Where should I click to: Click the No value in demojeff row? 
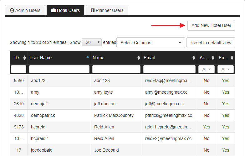pos(207,104)
